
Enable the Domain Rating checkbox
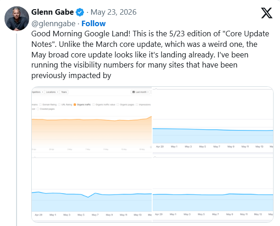(40, 105)
